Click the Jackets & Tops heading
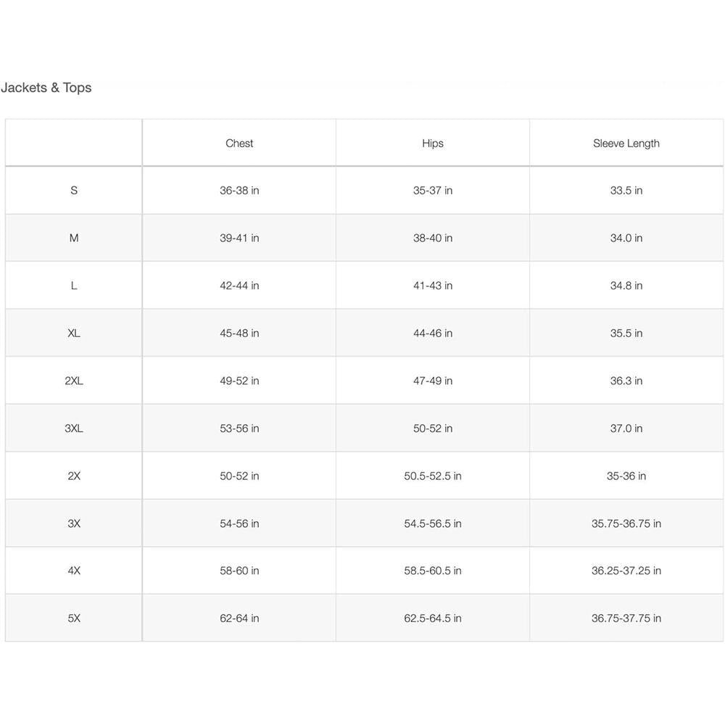 (x=46, y=88)
